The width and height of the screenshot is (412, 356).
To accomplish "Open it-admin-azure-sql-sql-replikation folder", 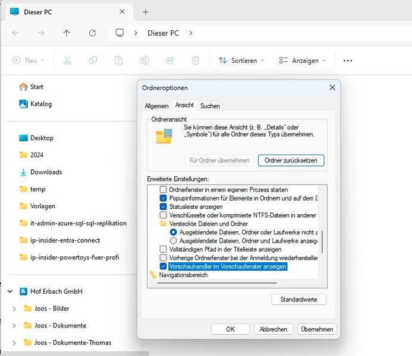I will click(x=73, y=223).
